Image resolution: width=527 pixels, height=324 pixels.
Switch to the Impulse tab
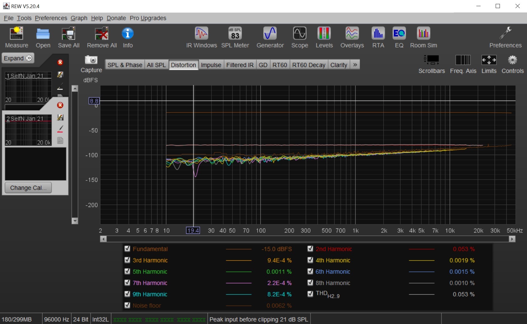(211, 65)
